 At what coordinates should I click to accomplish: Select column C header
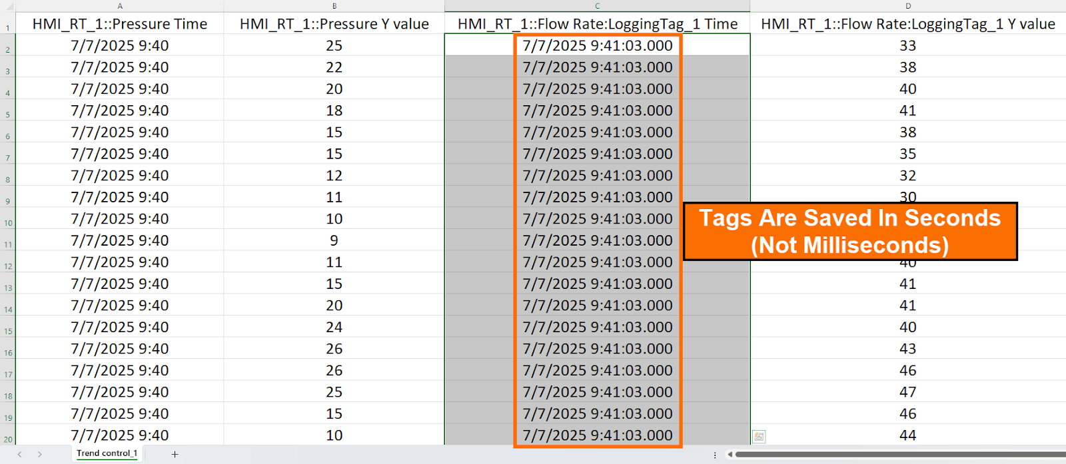pos(598,6)
